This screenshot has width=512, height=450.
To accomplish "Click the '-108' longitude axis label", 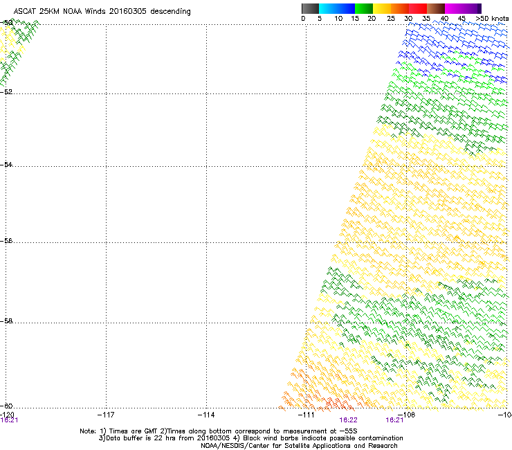I will coord(406,415).
